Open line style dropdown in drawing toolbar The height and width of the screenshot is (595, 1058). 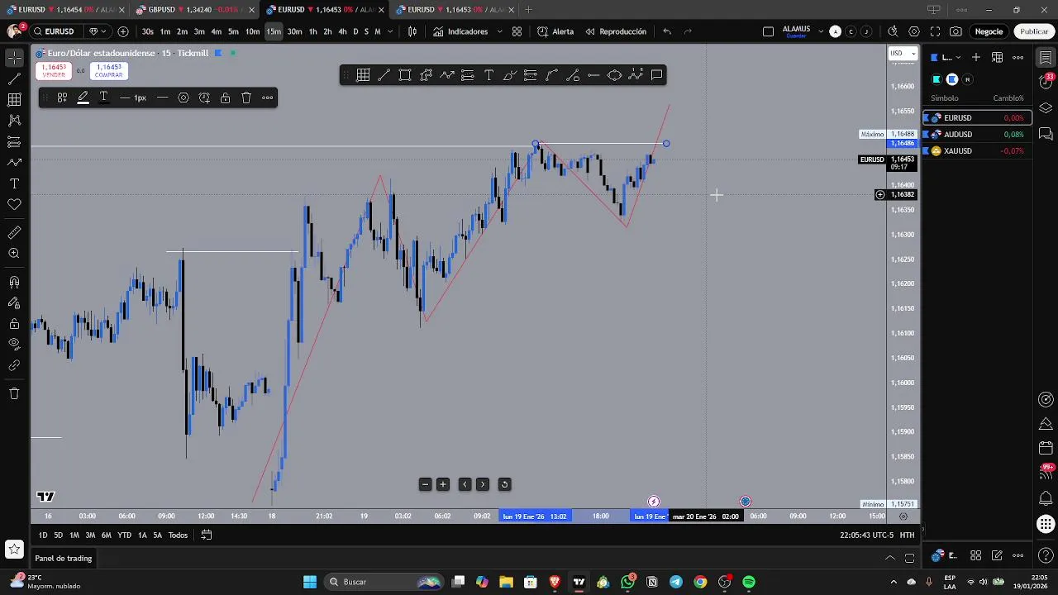(x=162, y=98)
